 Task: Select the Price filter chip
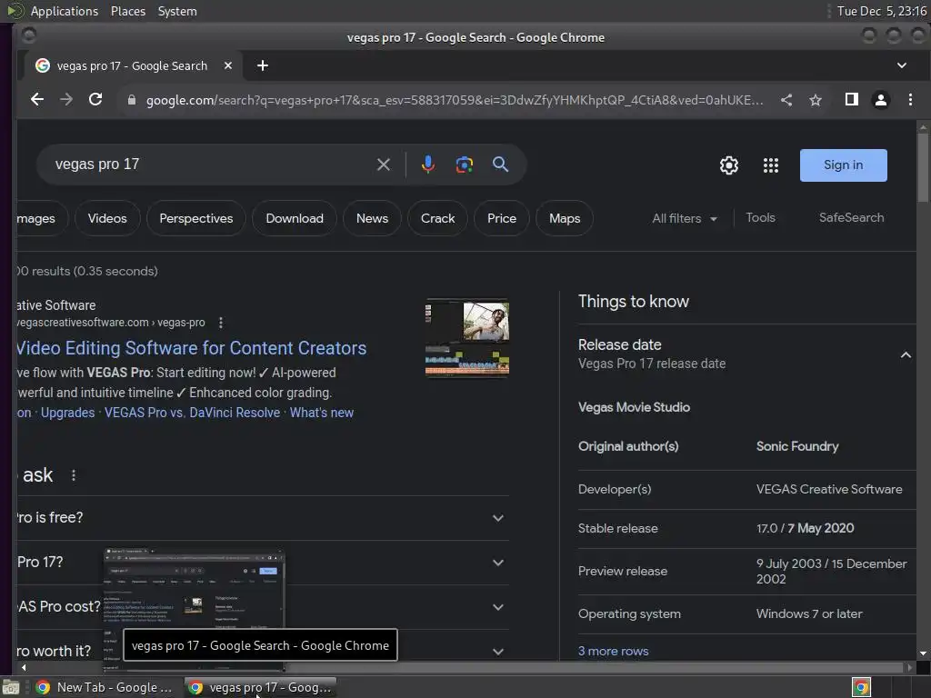point(502,218)
